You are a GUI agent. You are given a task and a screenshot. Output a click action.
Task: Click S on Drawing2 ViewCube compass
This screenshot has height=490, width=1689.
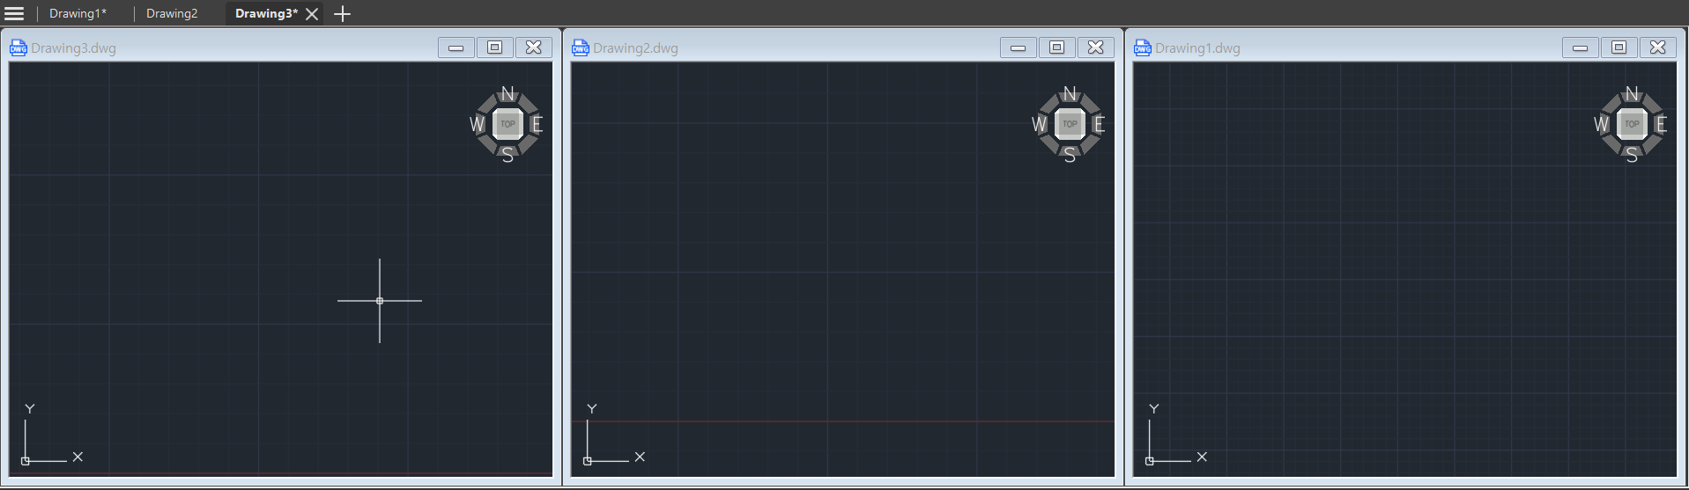pos(1070,156)
